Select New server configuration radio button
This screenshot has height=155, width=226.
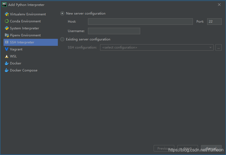(62, 13)
